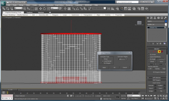169x101 pixels.
Task: Open the Modifier List dropdown
Action: (x=166, y=24)
